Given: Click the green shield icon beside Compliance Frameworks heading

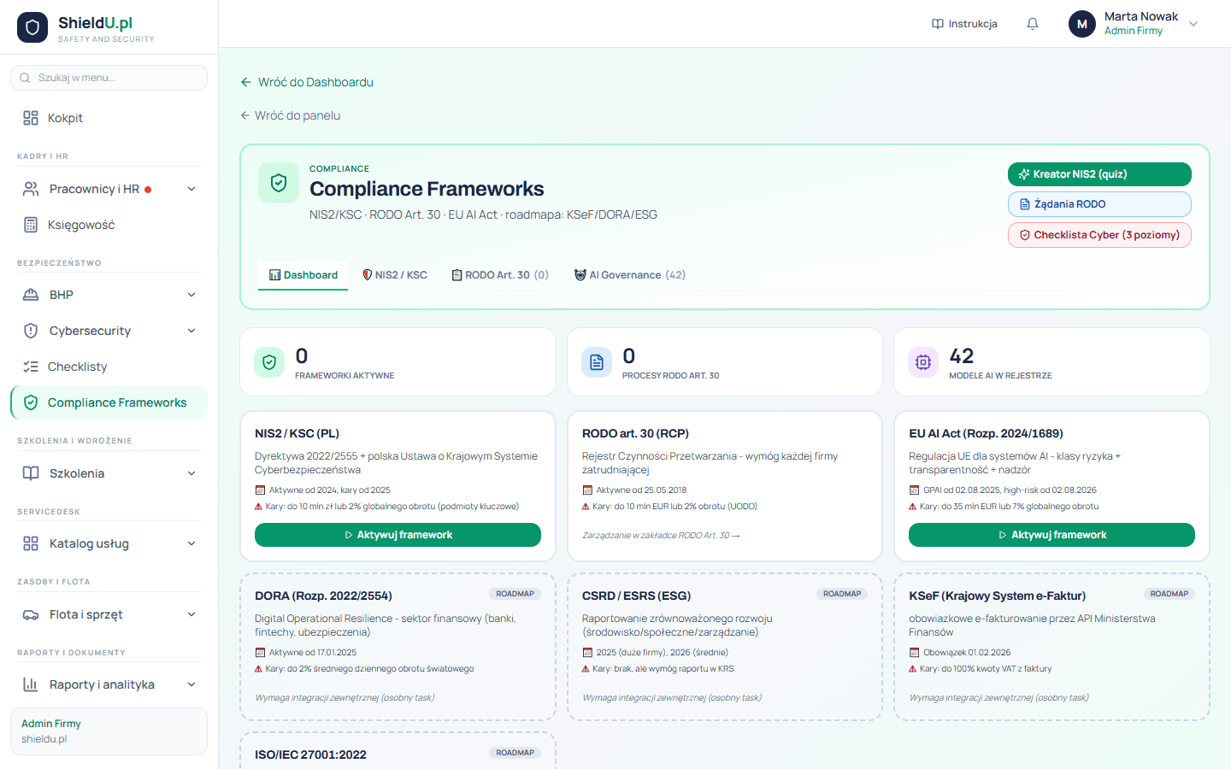Looking at the screenshot, I should (279, 183).
